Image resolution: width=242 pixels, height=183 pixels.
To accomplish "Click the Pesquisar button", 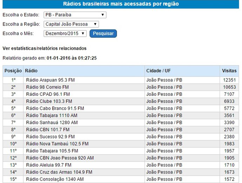I will [103, 34].
